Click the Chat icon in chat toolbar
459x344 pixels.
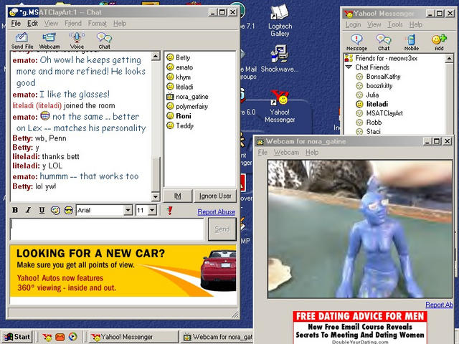[104, 41]
